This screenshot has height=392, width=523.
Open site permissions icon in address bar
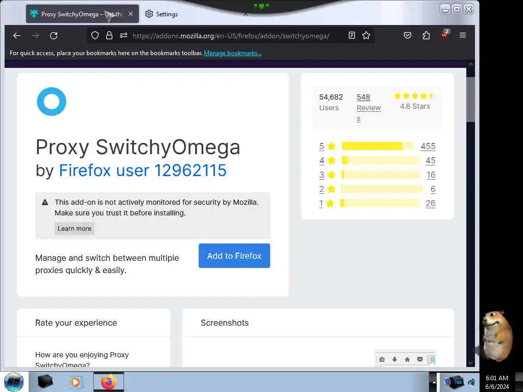click(x=124, y=35)
